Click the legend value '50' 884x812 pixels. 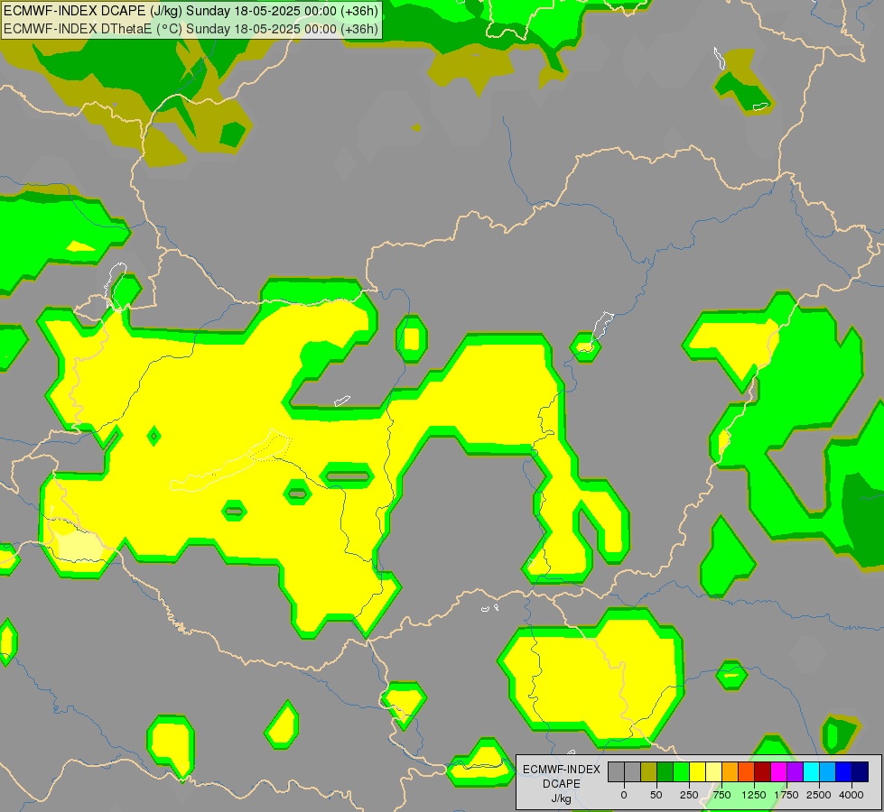pos(656,795)
